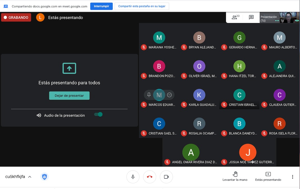Click the raise hand icon
Image resolution: width=300 pixels, height=189 pixels.
235,174
